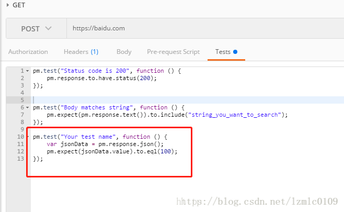344x212 pixels.
Task: Click line number 9 in the gutter
Action: point(22,129)
